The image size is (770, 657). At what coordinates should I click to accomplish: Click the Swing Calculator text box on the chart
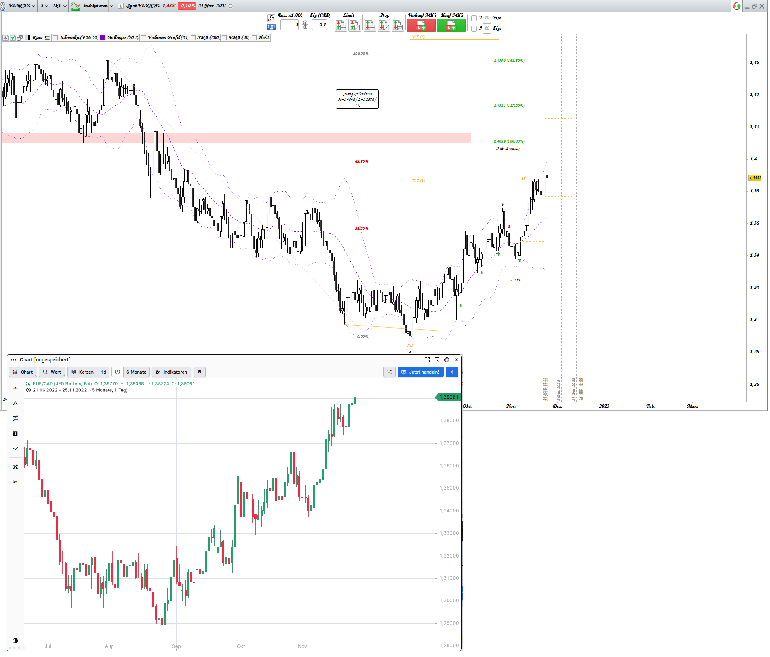click(357, 99)
